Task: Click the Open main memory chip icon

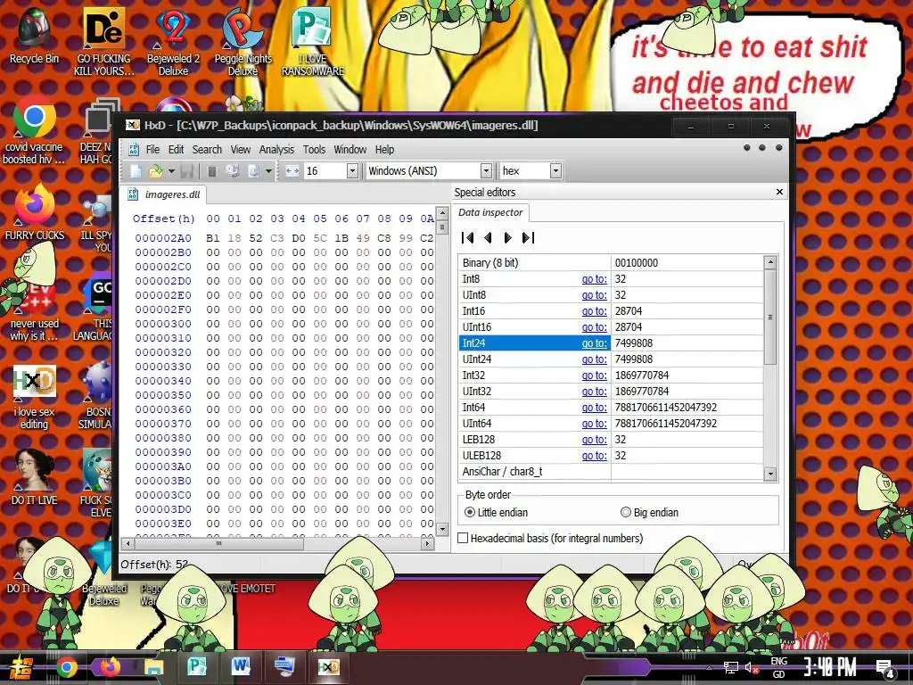Action: [212, 171]
